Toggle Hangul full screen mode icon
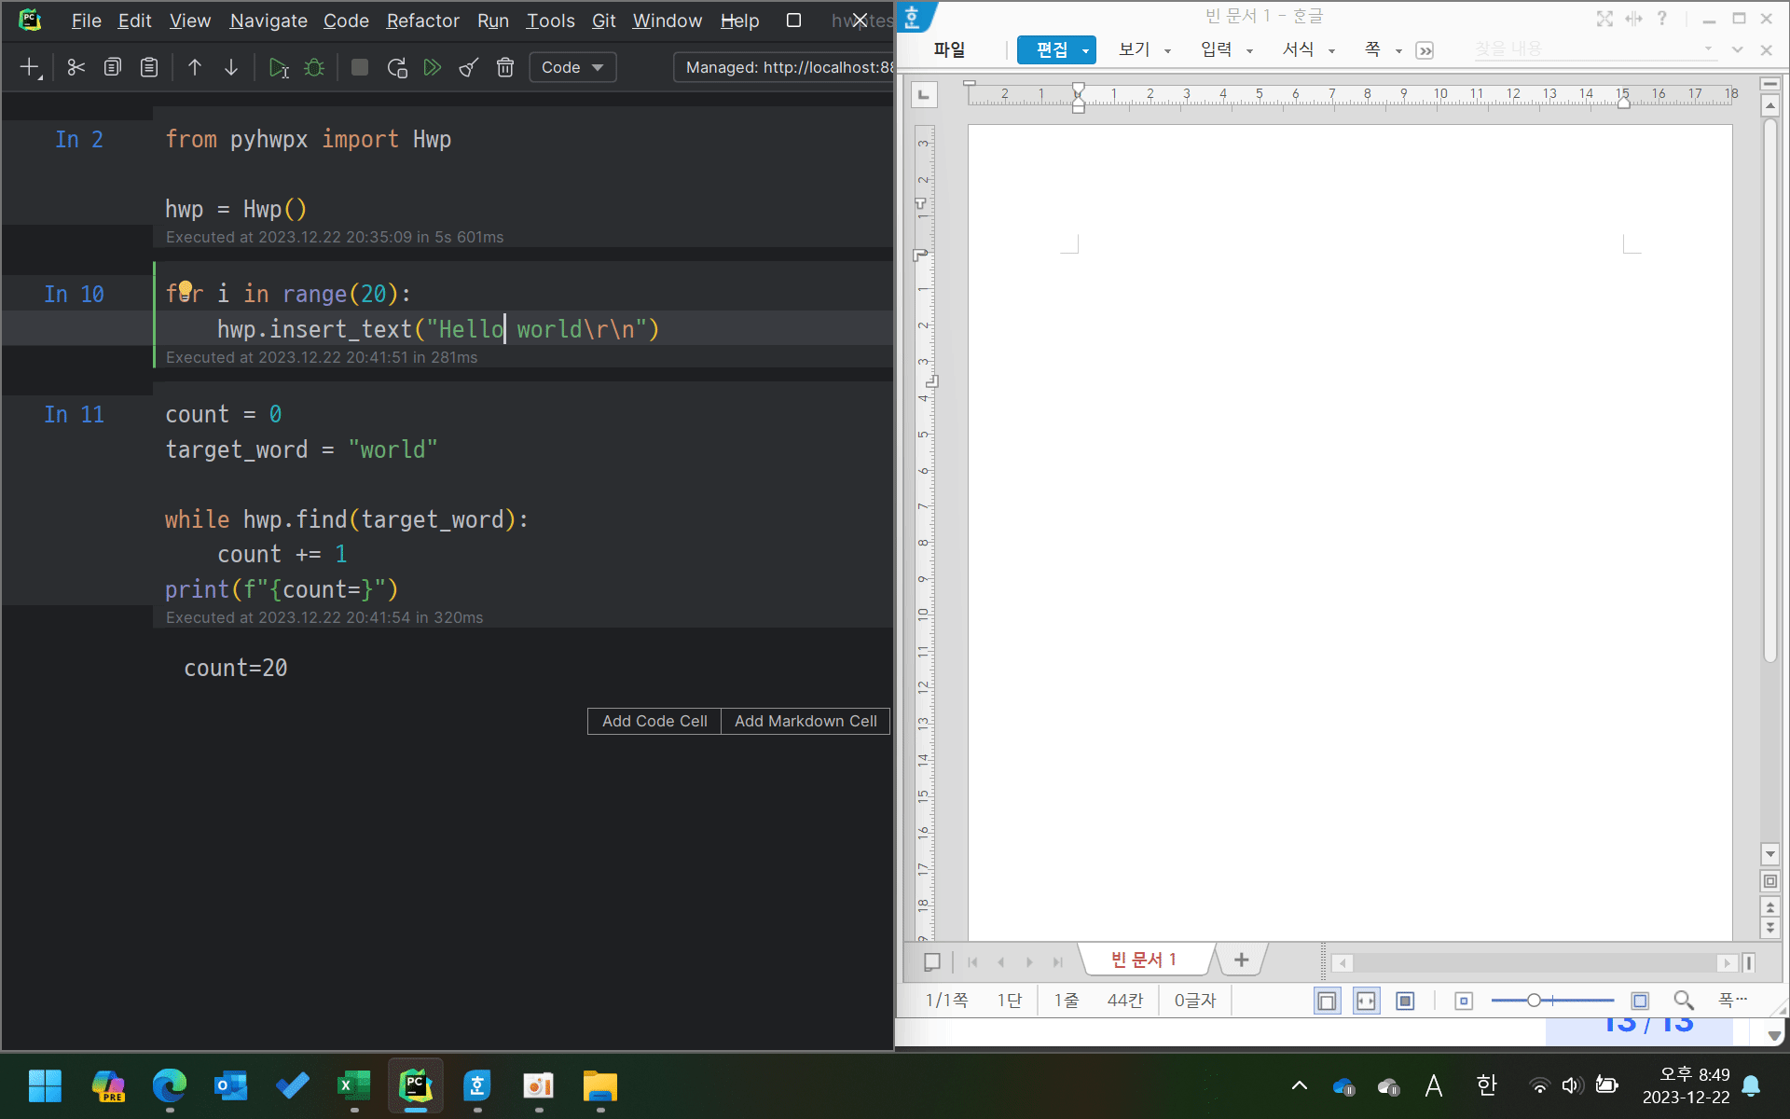 [x=1604, y=19]
